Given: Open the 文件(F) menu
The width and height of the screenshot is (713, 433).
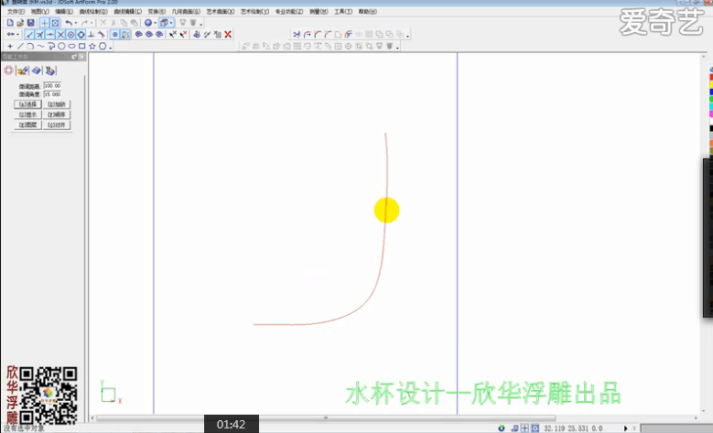Looking at the screenshot, I should tap(16, 11).
